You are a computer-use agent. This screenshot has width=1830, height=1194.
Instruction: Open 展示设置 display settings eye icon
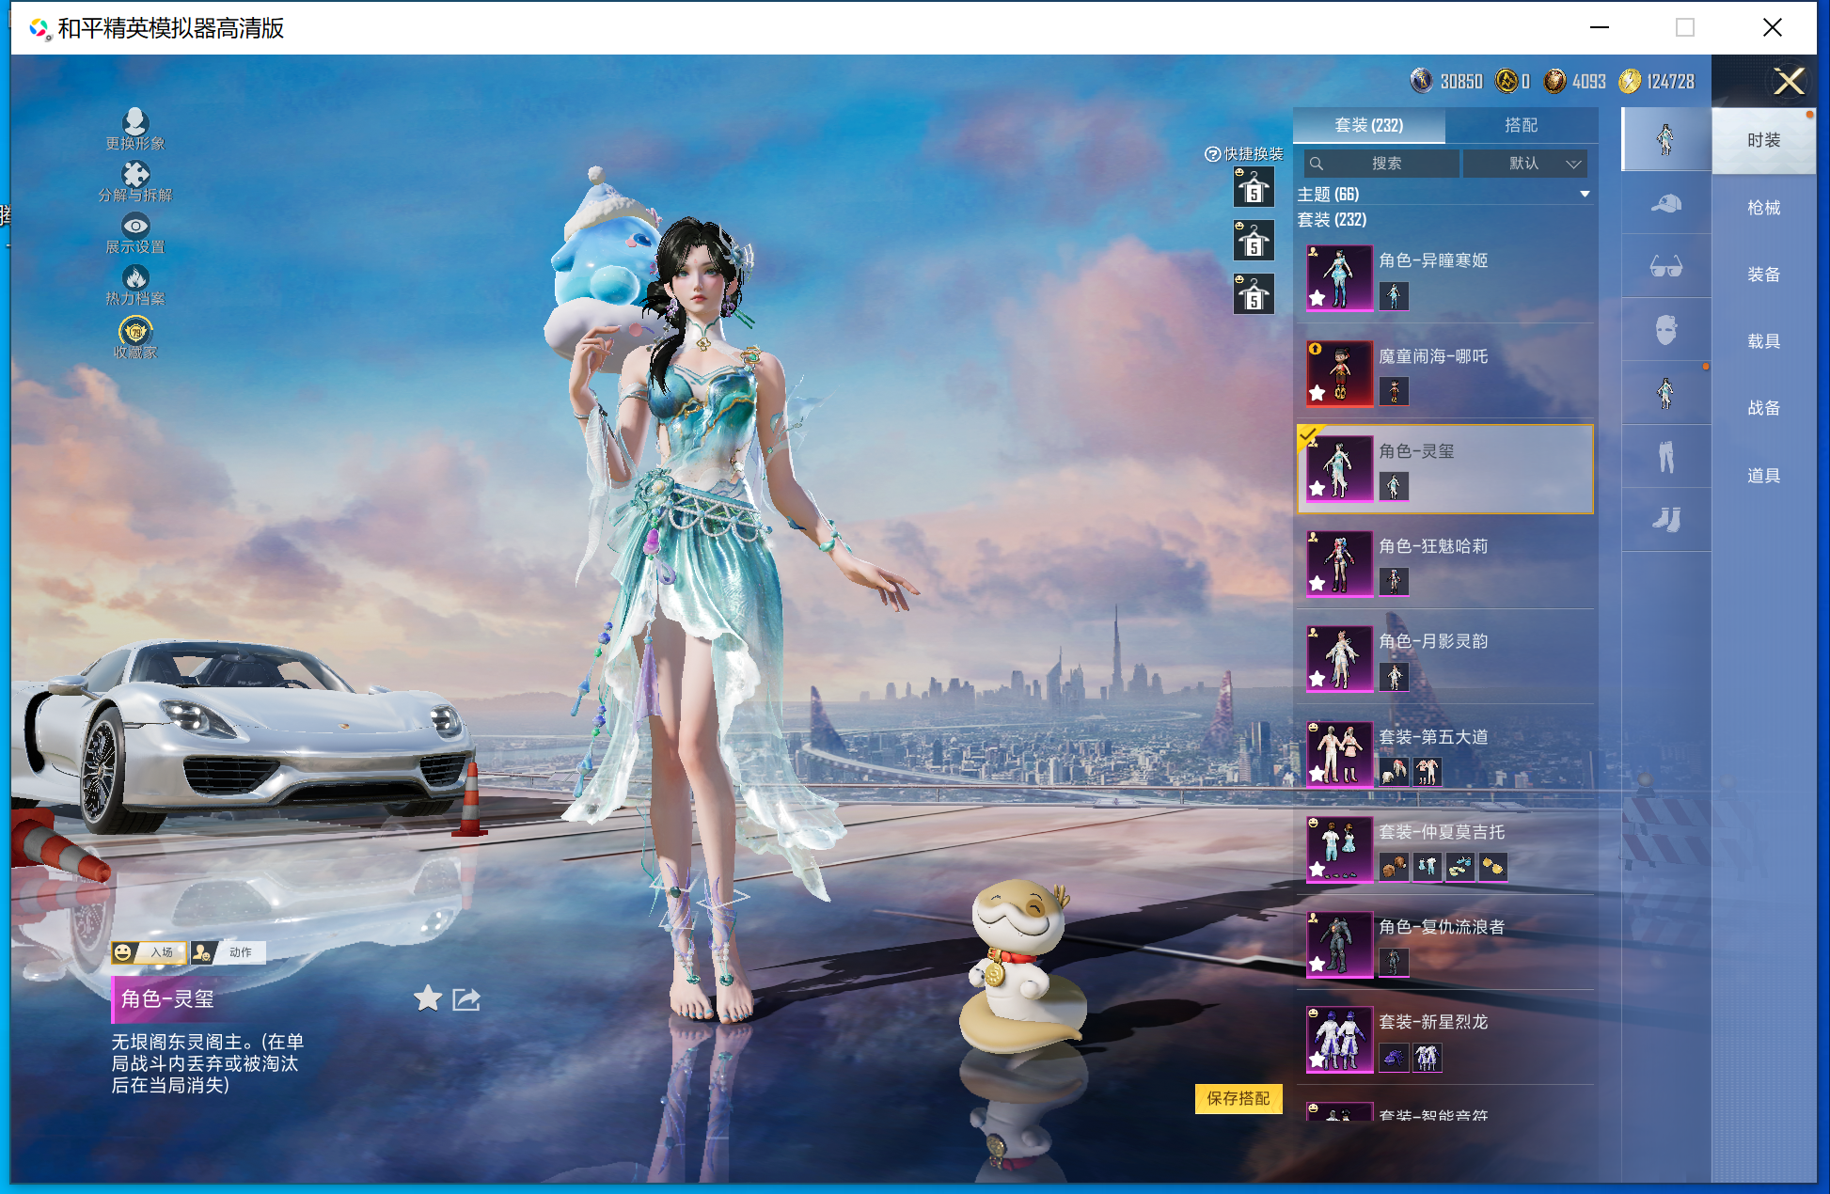point(135,227)
